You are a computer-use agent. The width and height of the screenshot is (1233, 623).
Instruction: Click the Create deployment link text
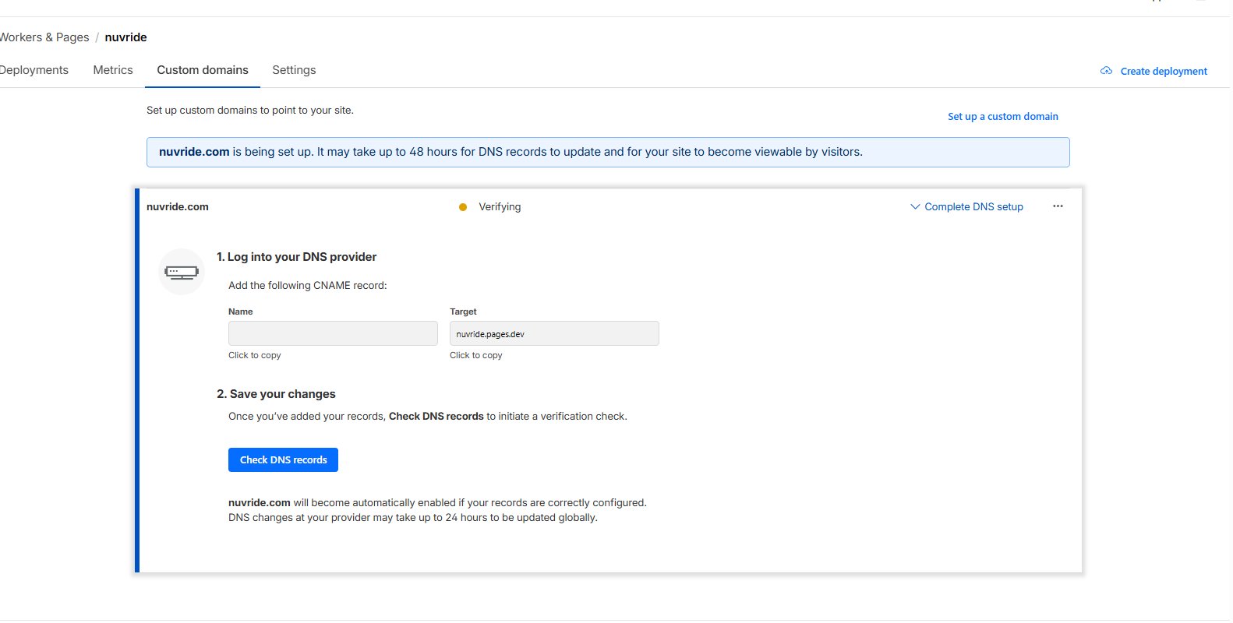[x=1164, y=72]
